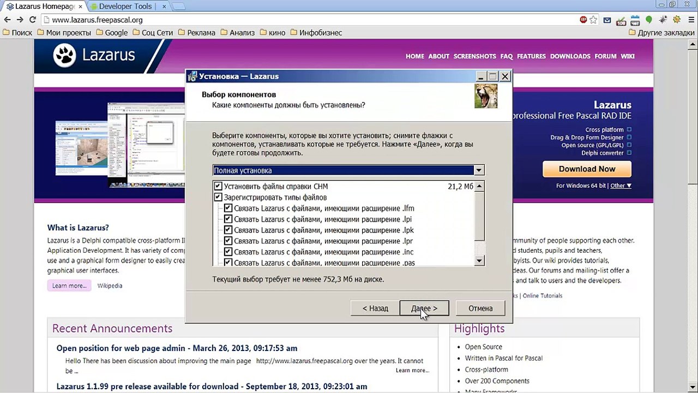Open the DOWNLOADS menu item on site
698x393 pixels.
570,56
